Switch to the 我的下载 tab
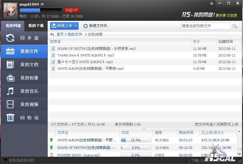This screenshot has width=243, height=164. point(36,26)
